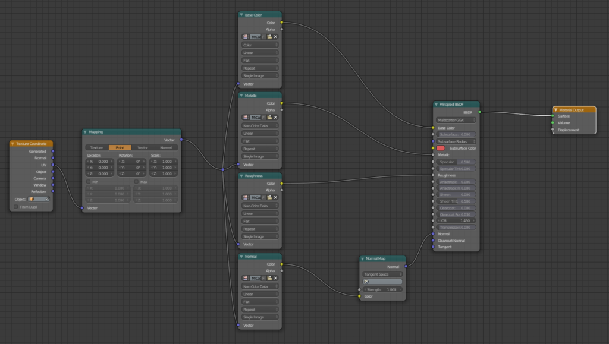Click the image datablock icon in the Normal Map node

[365, 280]
